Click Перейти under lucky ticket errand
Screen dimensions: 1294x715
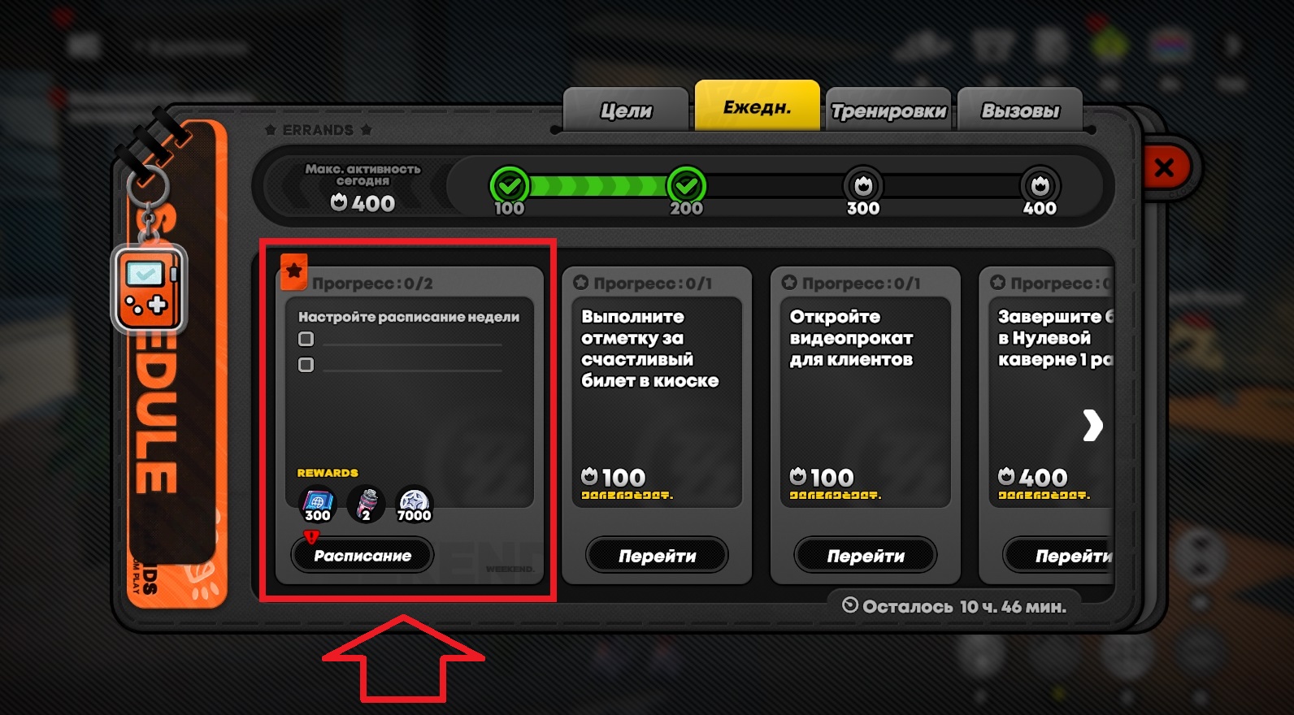[x=657, y=556]
